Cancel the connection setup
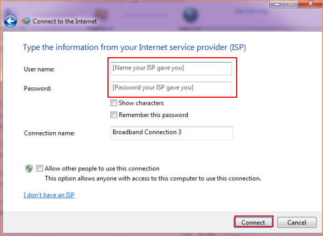 coord(297,222)
